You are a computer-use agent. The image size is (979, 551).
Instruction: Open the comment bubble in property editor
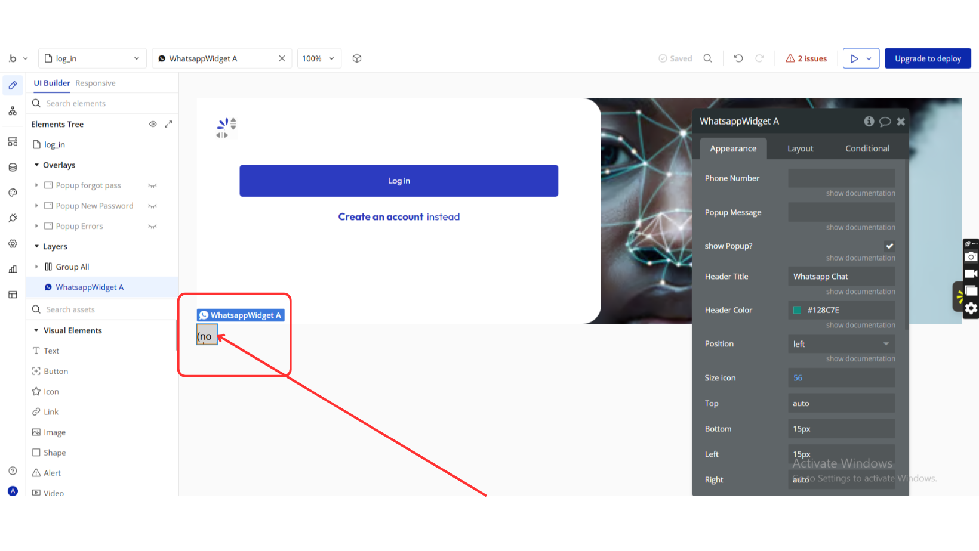point(885,122)
